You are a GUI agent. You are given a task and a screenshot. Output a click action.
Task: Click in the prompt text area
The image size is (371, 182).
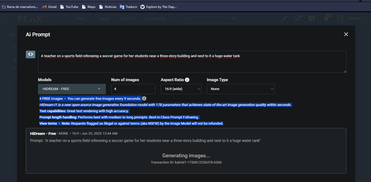(x=192, y=62)
